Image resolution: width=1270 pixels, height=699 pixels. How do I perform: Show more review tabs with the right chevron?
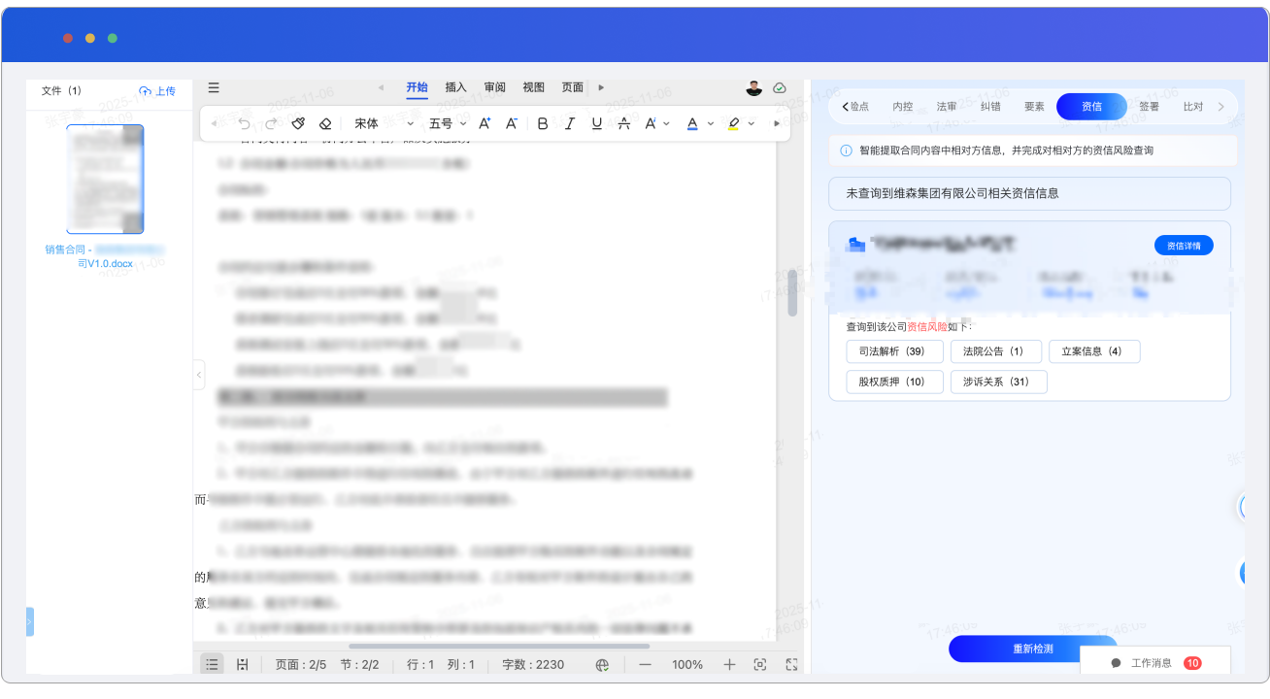click(1220, 107)
